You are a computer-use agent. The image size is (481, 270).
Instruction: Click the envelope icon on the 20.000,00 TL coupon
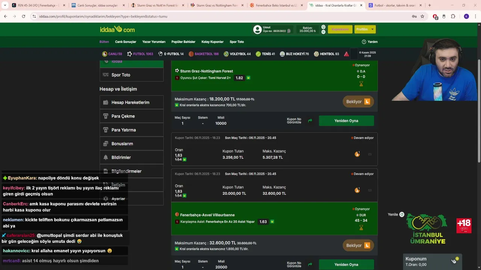pyautogui.click(x=370, y=190)
